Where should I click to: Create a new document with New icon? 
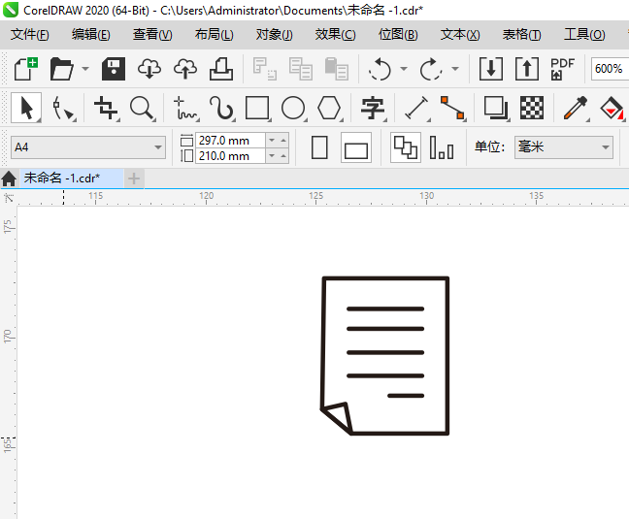point(26,69)
